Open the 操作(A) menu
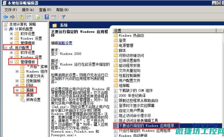The height and width of the screenshot is (137, 224). 28,10
